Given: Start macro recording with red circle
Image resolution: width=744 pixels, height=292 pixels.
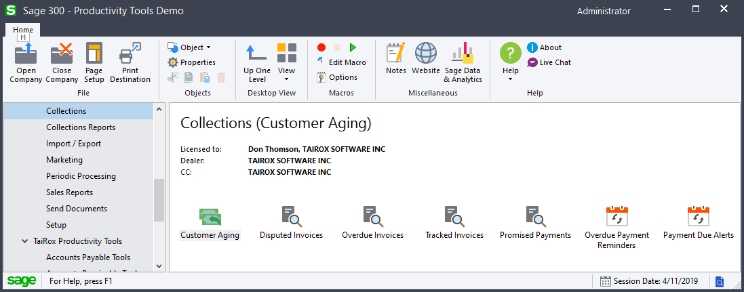Looking at the screenshot, I should [321, 47].
